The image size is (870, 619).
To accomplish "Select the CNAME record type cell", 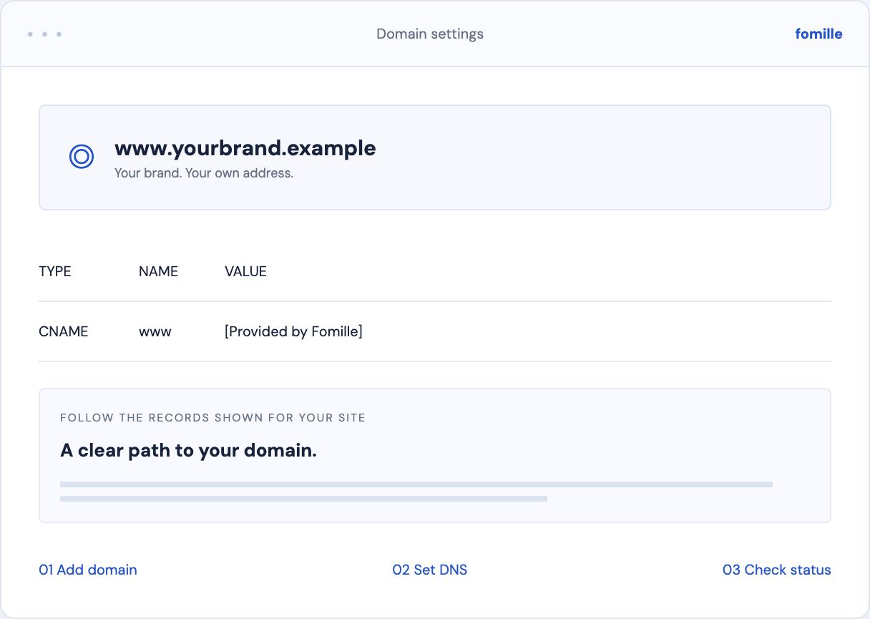I will [x=63, y=331].
